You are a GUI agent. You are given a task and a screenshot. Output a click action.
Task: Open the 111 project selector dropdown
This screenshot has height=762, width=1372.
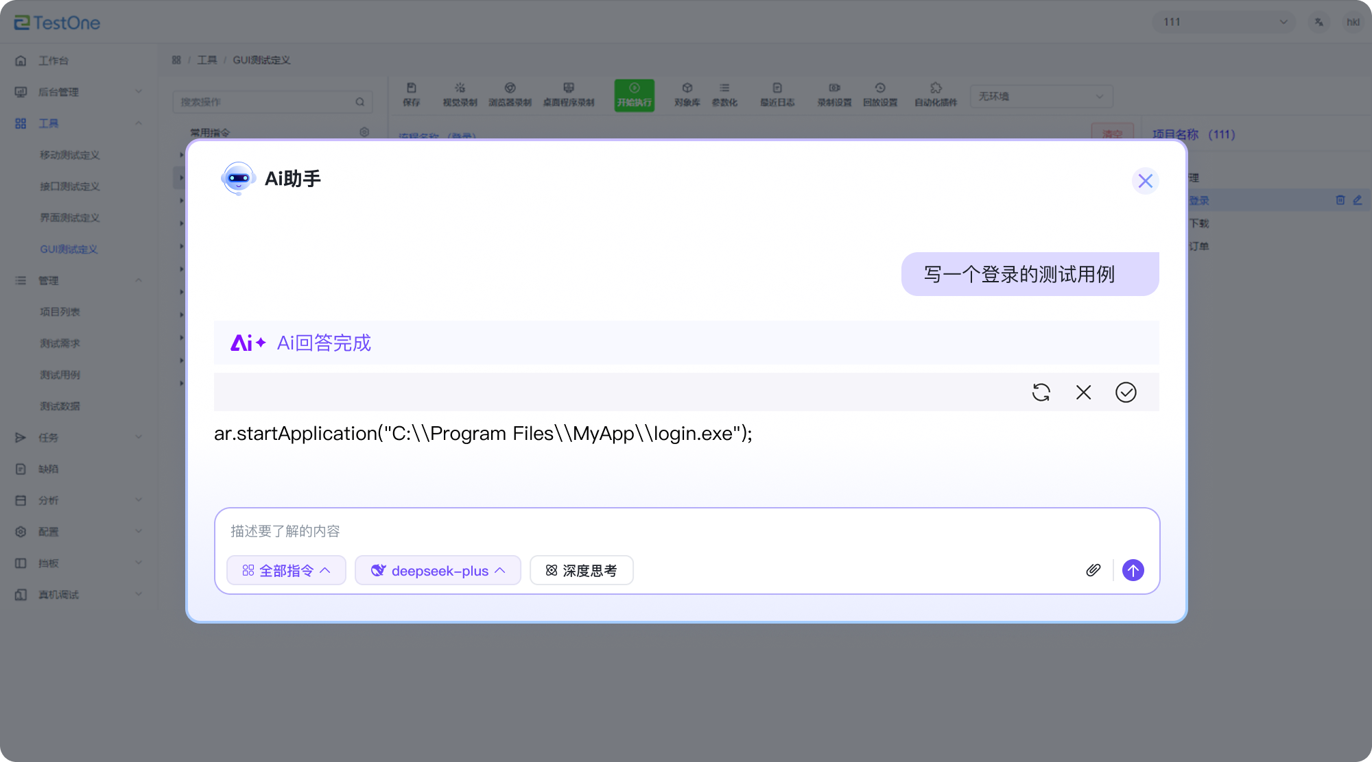point(1223,22)
